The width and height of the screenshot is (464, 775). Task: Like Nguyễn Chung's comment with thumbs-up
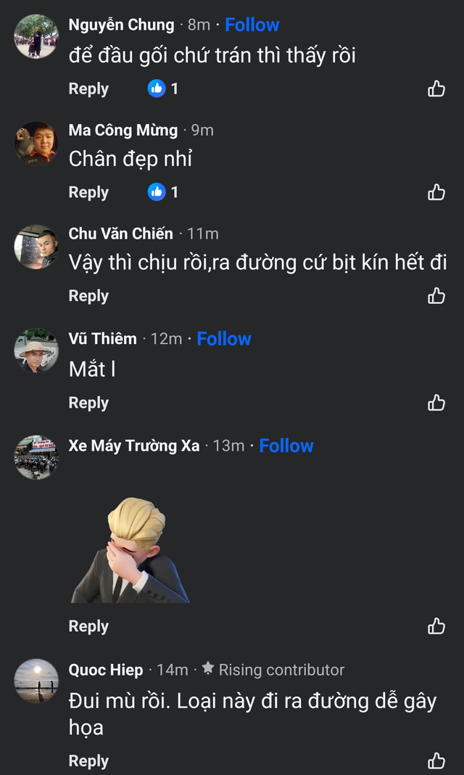pos(436,89)
